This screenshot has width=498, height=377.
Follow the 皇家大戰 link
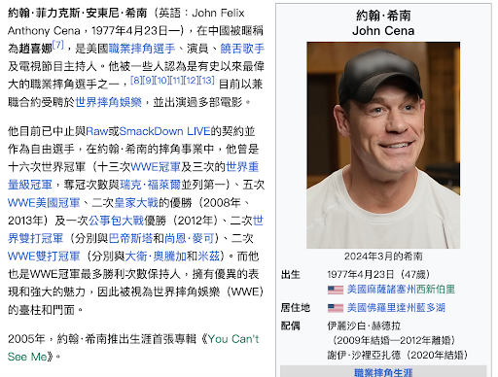(x=136, y=203)
